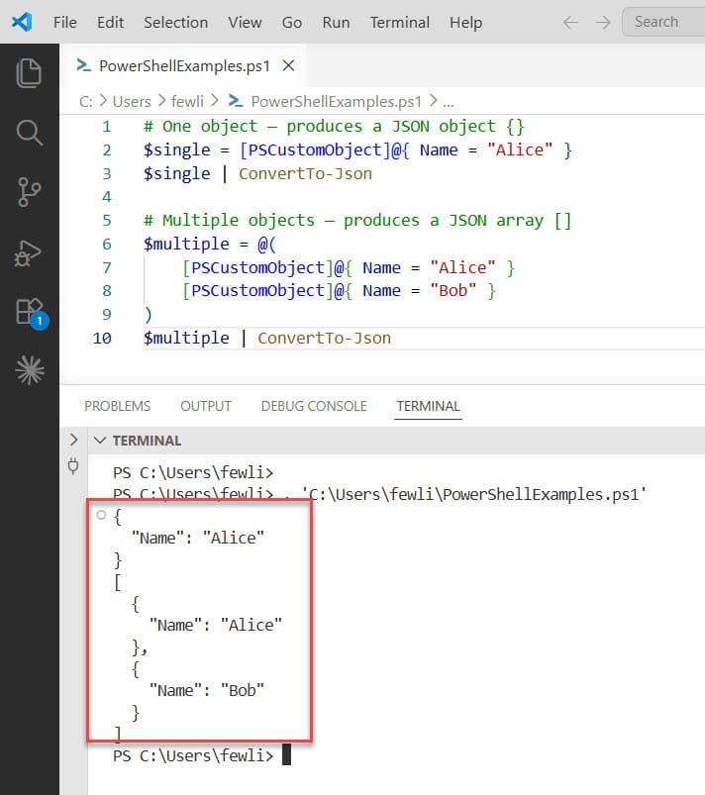This screenshot has width=705, height=795.
Task: Open the Selection menu
Action: point(175,23)
